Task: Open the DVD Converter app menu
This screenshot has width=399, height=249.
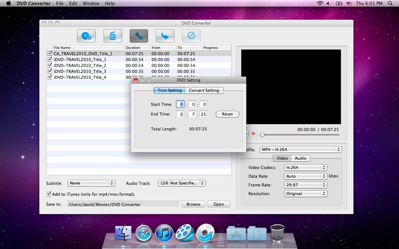Action: [33, 3]
